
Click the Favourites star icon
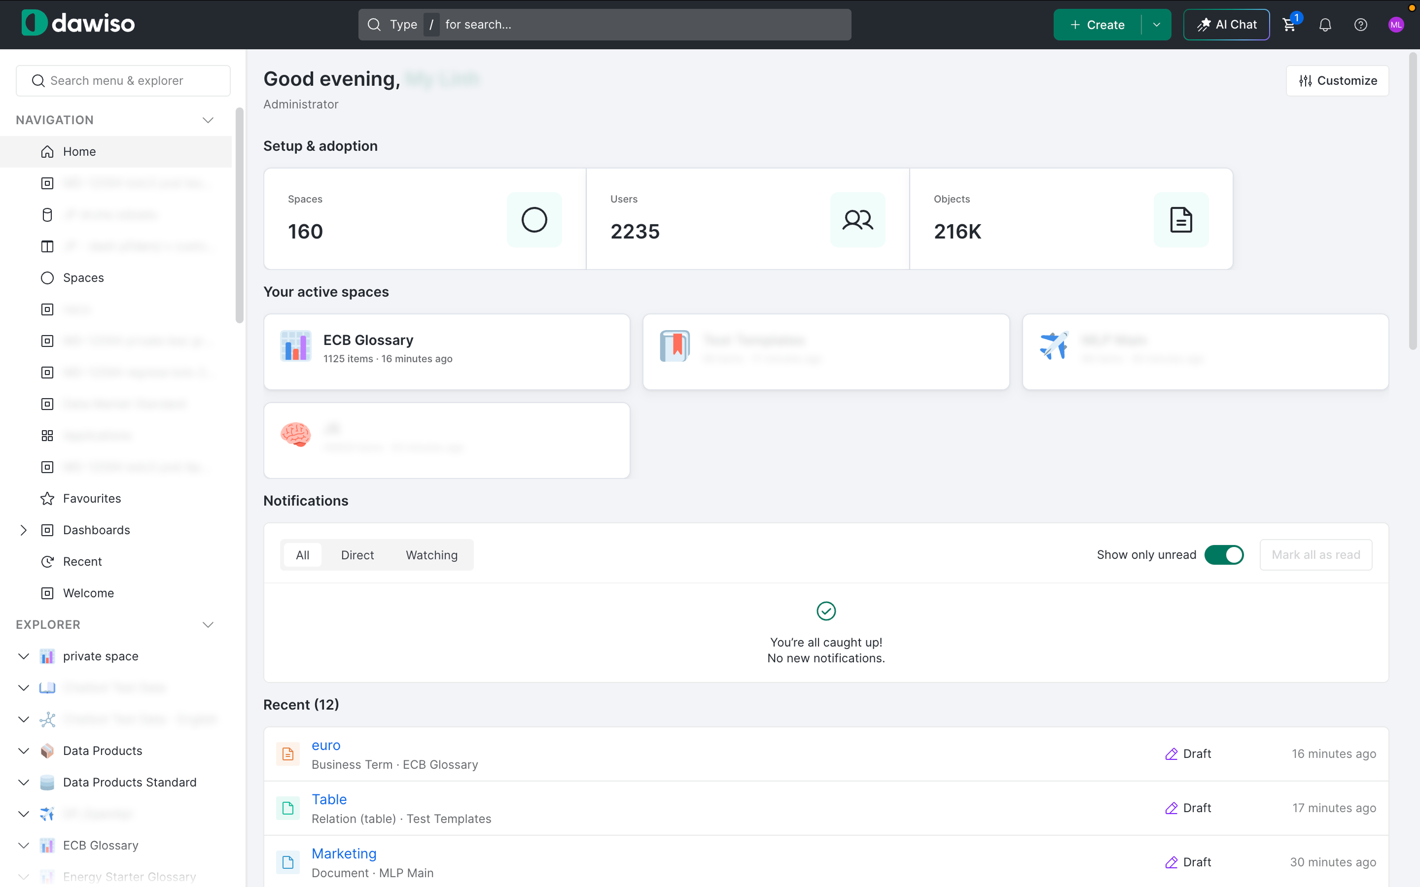(x=47, y=499)
